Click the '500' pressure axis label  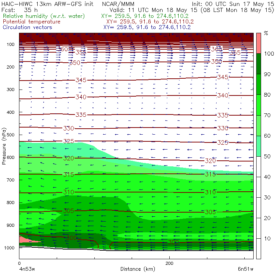[10, 135]
